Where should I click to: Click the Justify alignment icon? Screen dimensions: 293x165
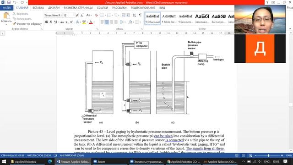pos(116,22)
